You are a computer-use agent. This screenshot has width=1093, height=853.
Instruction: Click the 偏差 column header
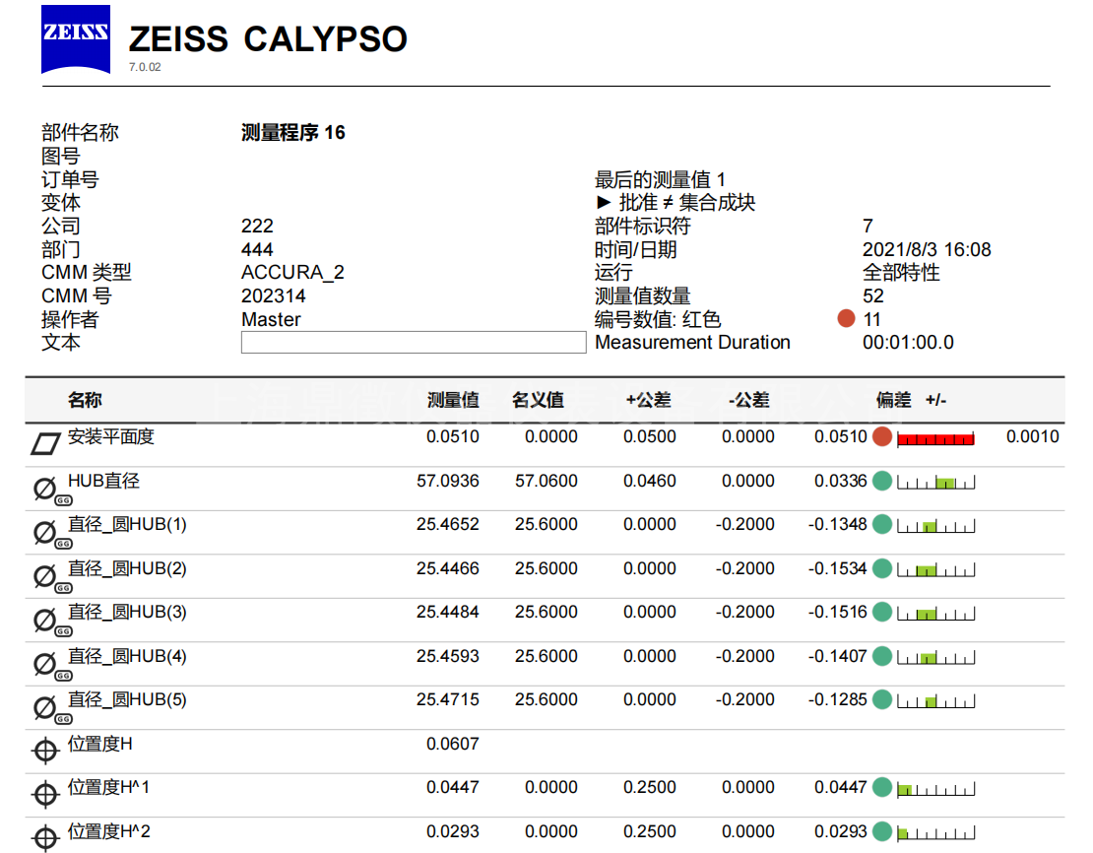[893, 400]
